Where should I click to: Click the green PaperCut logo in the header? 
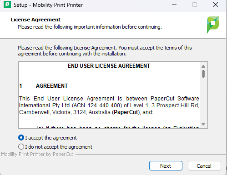(213, 25)
